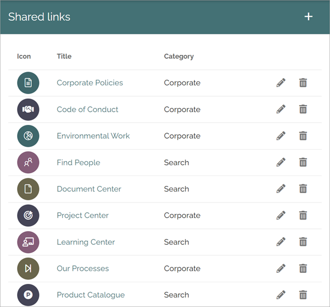Edit the Corporate Policies link

coord(281,83)
